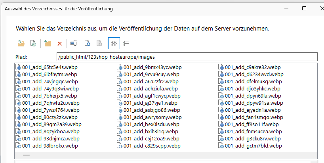
Task: Go up to the parent folder
Action: click(21, 43)
